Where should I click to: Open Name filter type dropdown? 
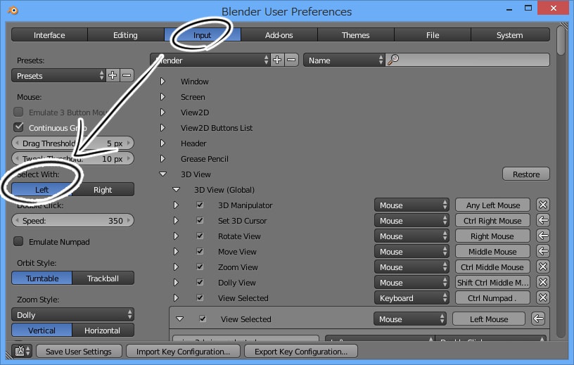pyautogui.click(x=344, y=60)
